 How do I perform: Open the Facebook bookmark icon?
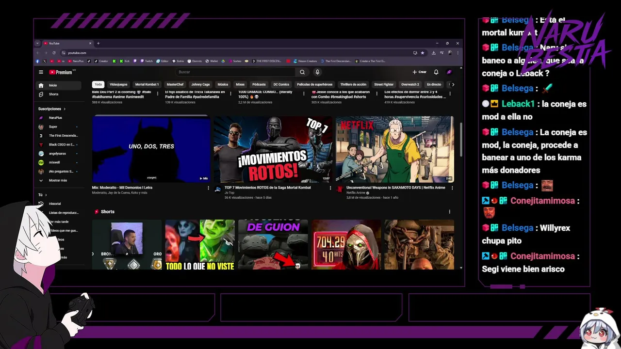pos(37,61)
